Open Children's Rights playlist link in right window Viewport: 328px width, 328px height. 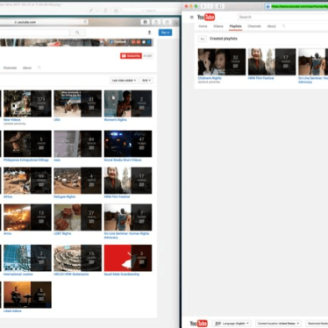210,78
